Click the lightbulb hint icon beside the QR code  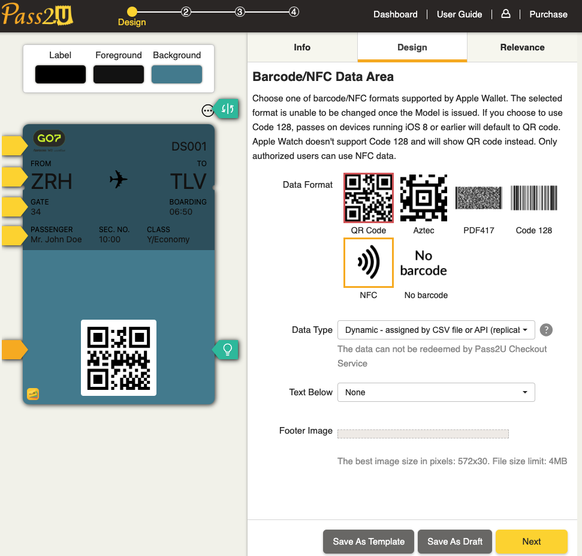point(226,350)
